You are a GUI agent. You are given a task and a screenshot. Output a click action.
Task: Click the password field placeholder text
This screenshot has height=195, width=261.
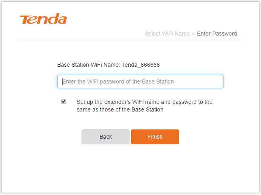coord(118,82)
